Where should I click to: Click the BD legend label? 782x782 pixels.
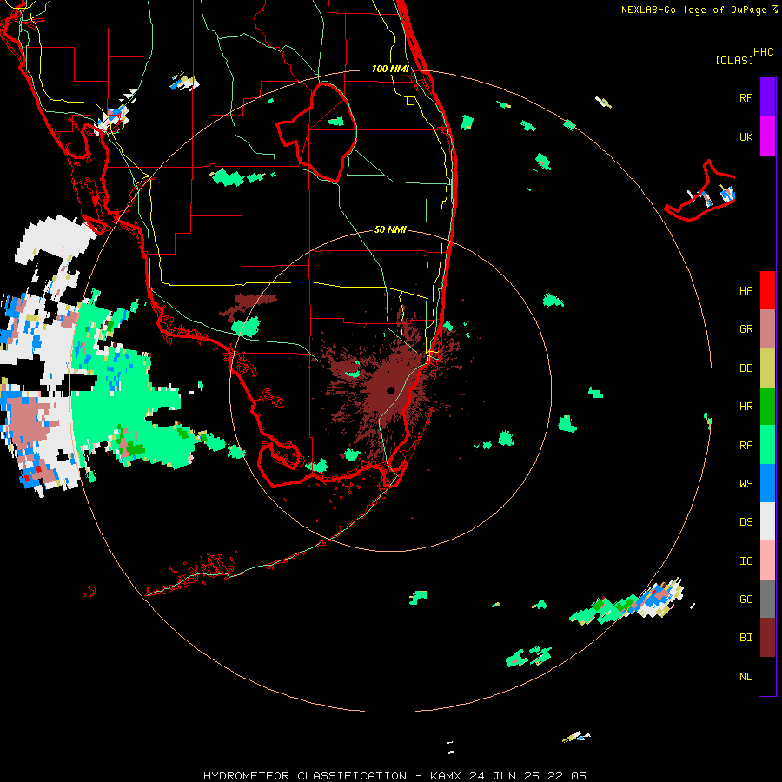746,368
